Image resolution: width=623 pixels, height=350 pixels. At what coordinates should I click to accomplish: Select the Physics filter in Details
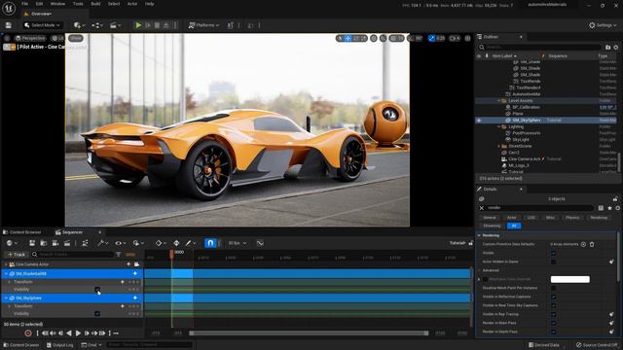pyautogui.click(x=572, y=218)
